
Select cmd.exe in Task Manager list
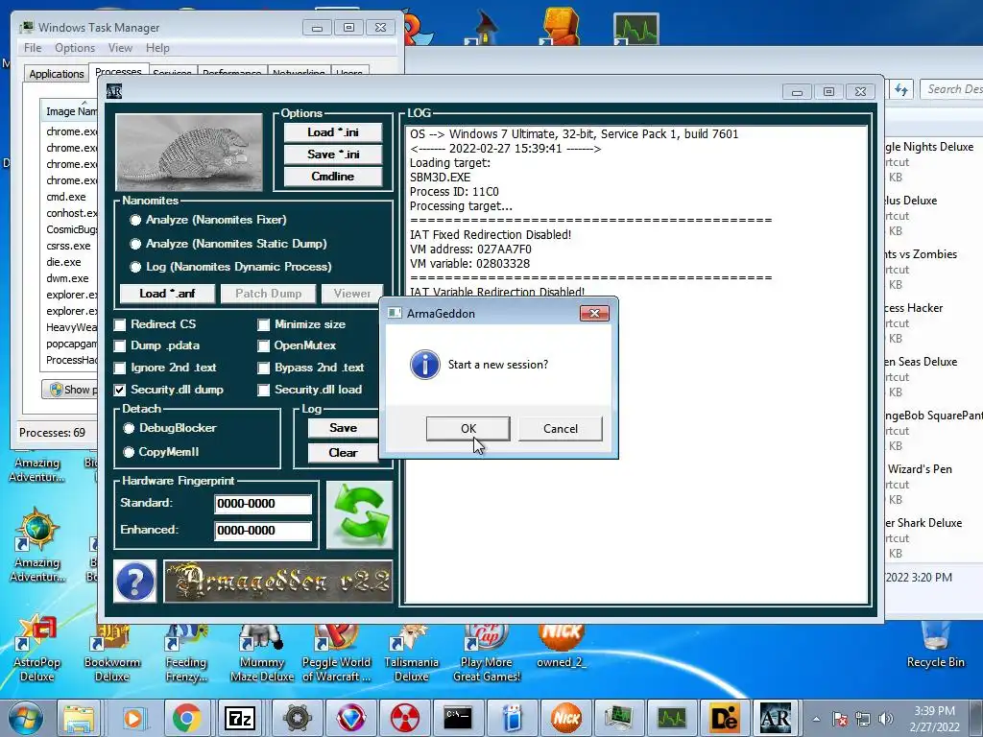point(66,197)
